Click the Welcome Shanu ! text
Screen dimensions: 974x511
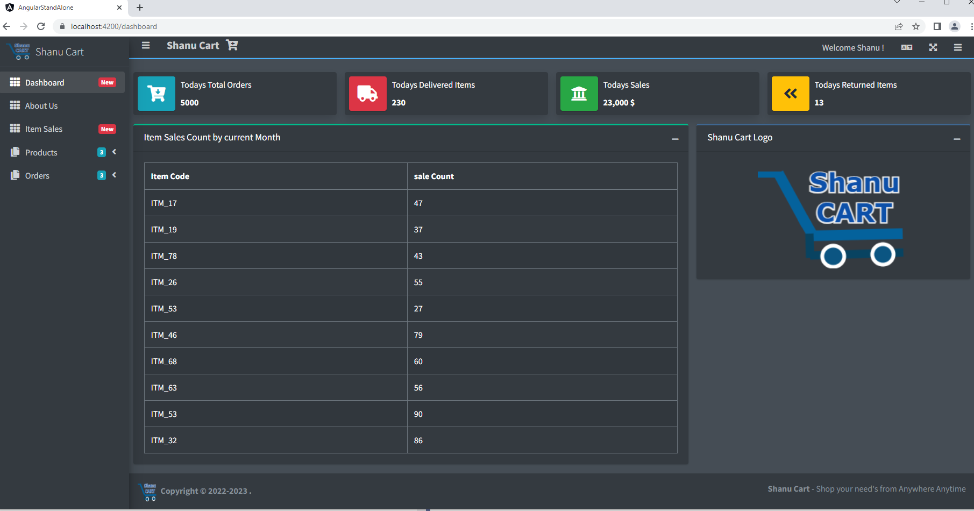[x=853, y=48]
